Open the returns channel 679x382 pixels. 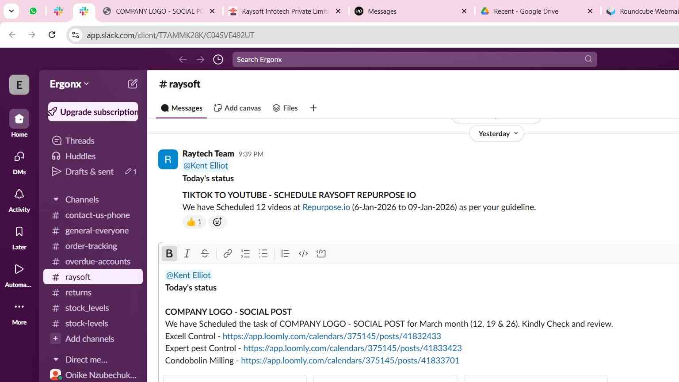pyautogui.click(x=93, y=292)
